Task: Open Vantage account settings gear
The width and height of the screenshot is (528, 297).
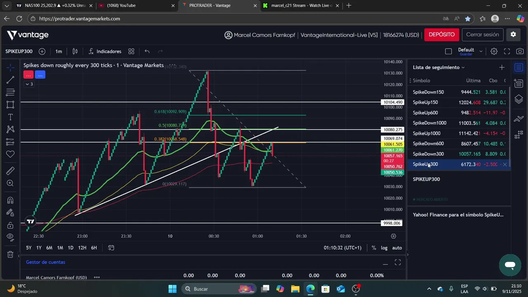Action: tap(513, 35)
